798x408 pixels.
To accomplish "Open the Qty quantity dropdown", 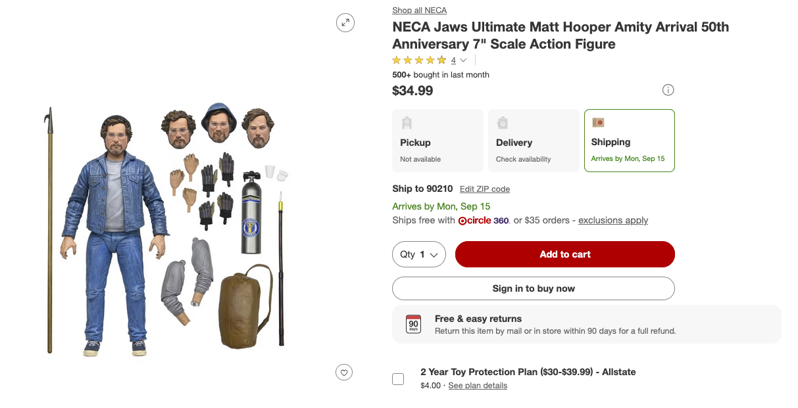I will (x=419, y=254).
